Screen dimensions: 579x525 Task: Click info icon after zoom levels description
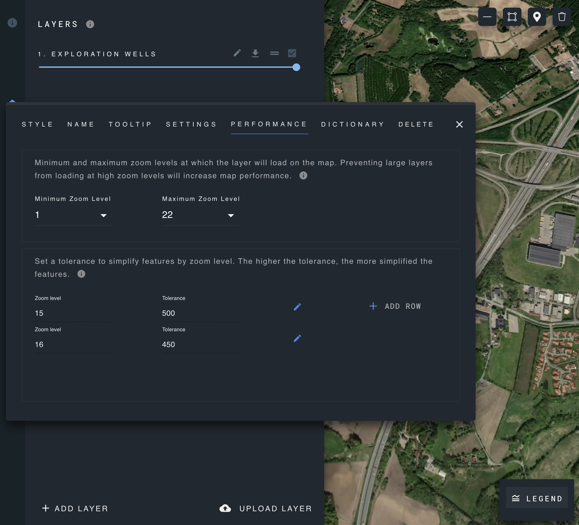click(303, 175)
